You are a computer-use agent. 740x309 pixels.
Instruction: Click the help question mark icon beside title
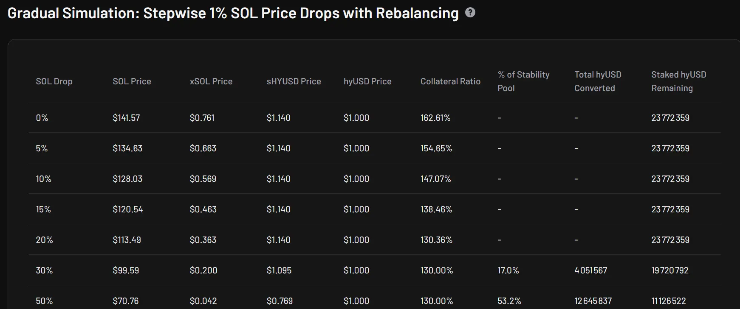coord(470,13)
